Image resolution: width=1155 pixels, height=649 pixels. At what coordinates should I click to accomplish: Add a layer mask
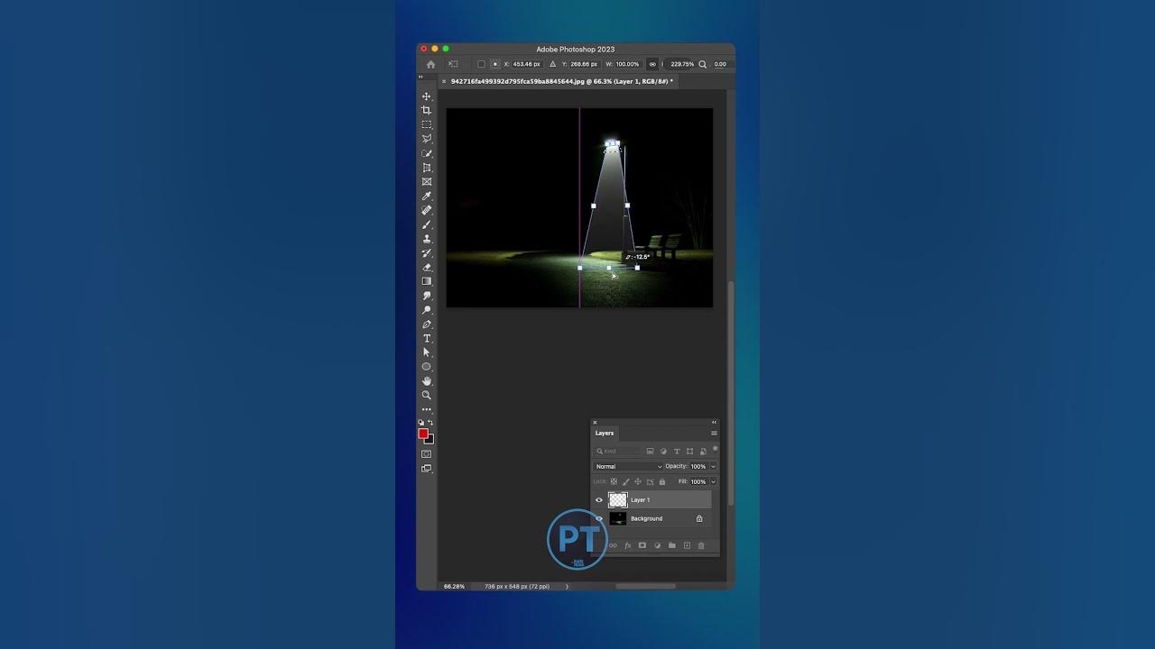tap(642, 545)
